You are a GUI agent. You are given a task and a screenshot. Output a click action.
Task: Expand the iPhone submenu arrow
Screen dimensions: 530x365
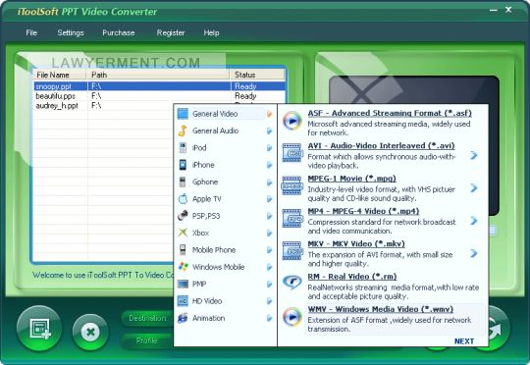269,165
